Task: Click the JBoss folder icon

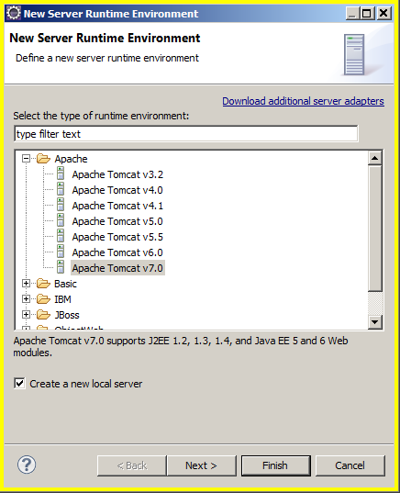Action: (x=43, y=314)
